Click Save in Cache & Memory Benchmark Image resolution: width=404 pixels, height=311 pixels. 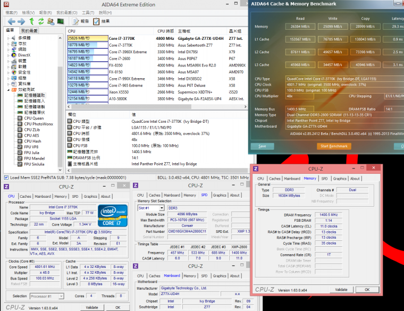point(262,146)
